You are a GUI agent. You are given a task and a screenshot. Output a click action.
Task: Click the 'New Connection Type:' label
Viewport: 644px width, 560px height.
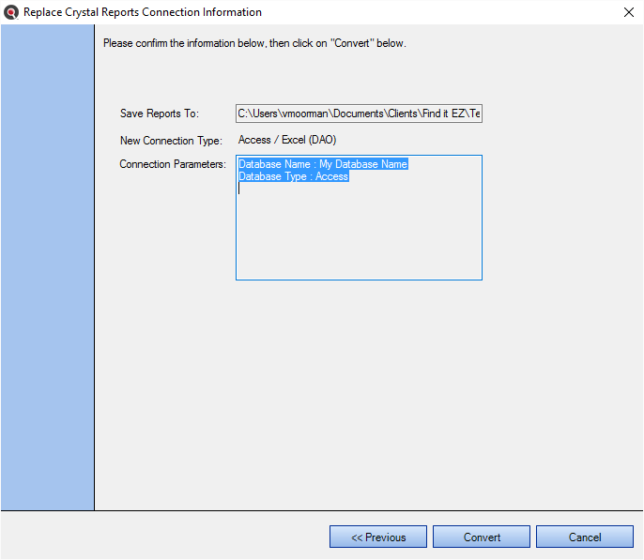[x=171, y=141]
